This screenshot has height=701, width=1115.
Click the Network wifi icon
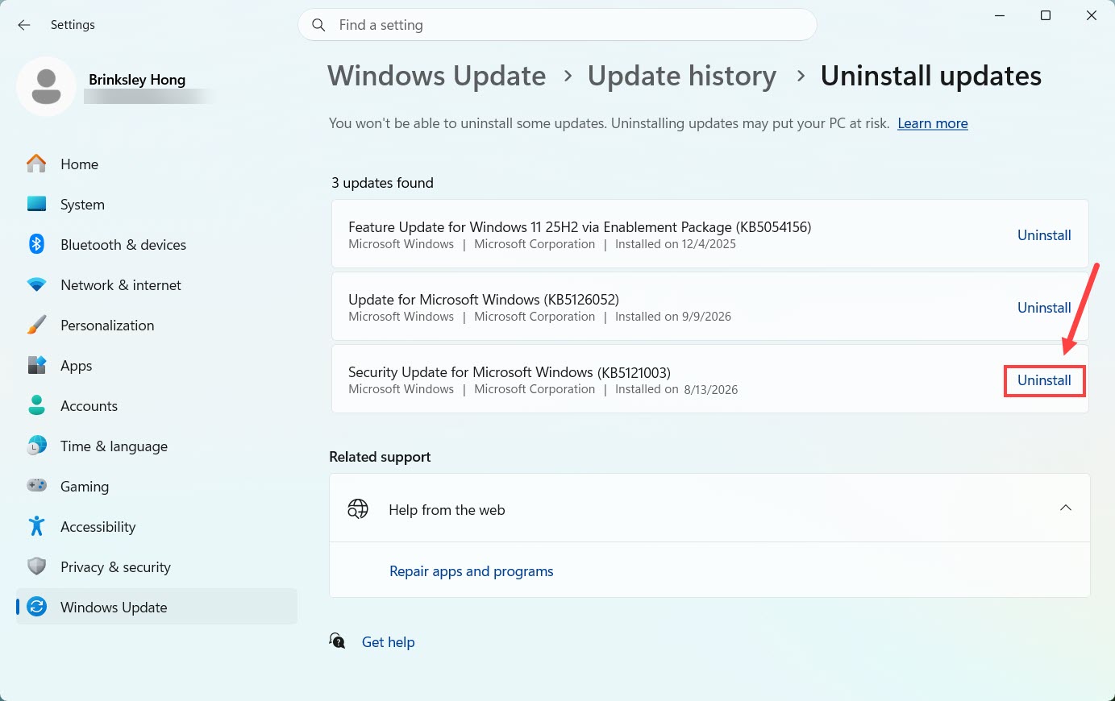click(x=36, y=284)
